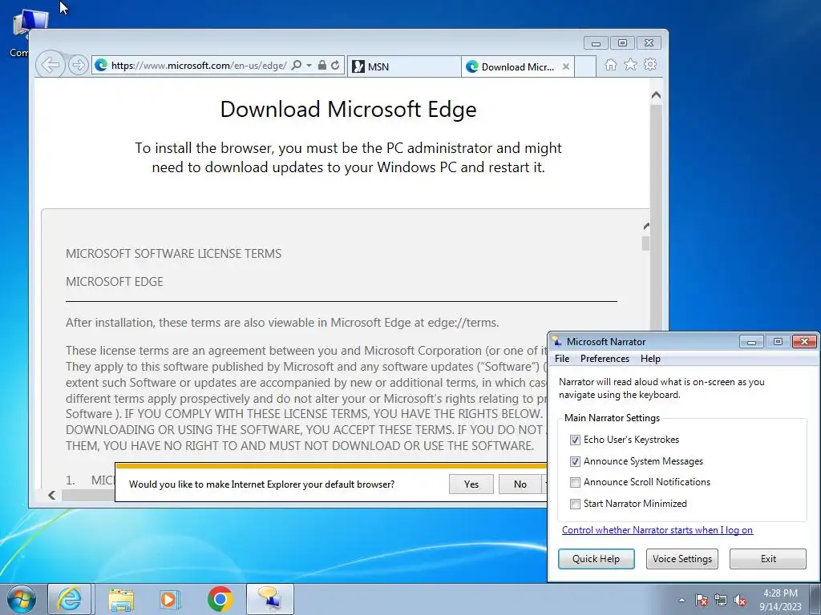Open the Internet Explorer Tools gear
The width and height of the screenshot is (821, 615).
point(650,64)
